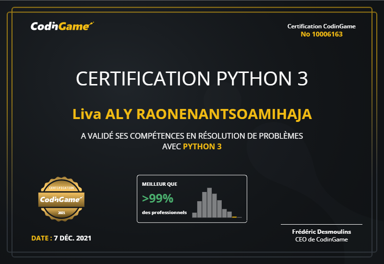Image resolution: width=384 pixels, height=264 pixels.
Task: Click the signer name Frédéric Desmoulins
Action: coord(322,231)
